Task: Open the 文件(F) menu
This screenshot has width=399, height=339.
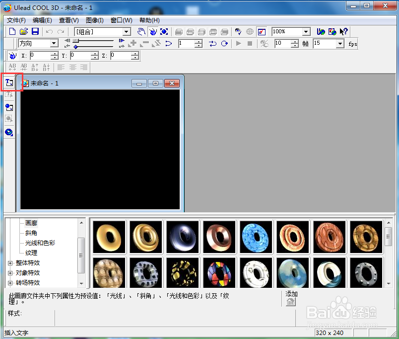Action: [16, 20]
